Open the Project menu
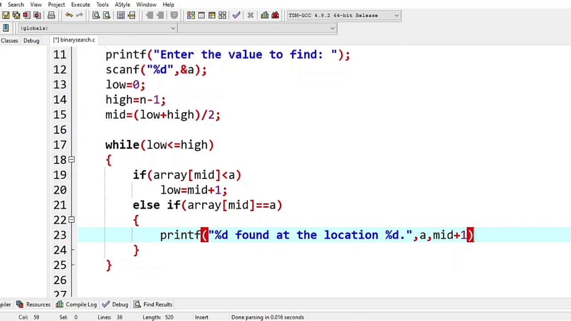Viewport: 571px width, 321px height. coord(57,4)
